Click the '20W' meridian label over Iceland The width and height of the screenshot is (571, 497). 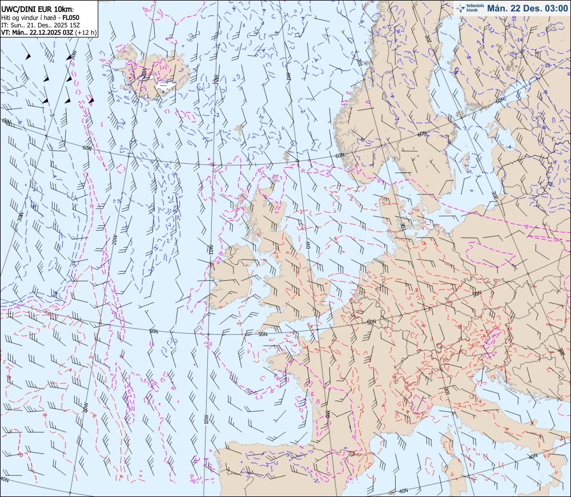[144, 71]
